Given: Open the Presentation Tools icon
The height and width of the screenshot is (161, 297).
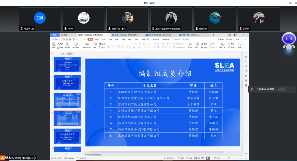Looking at the screenshot, I should [223, 44].
